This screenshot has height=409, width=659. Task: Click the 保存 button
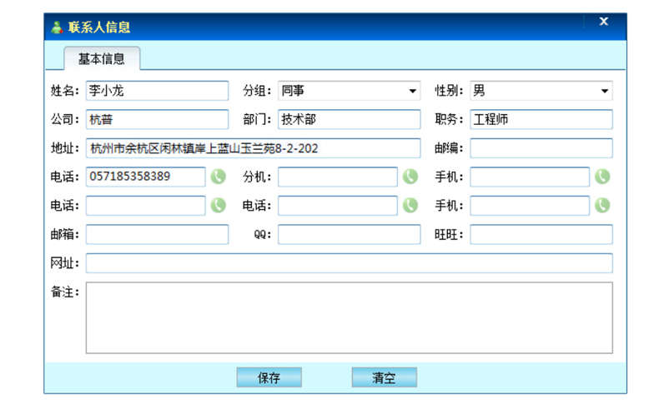pos(269,377)
